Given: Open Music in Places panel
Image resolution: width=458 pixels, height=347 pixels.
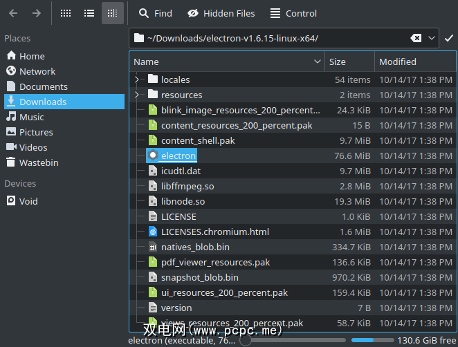Looking at the screenshot, I should (x=64, y=117).
